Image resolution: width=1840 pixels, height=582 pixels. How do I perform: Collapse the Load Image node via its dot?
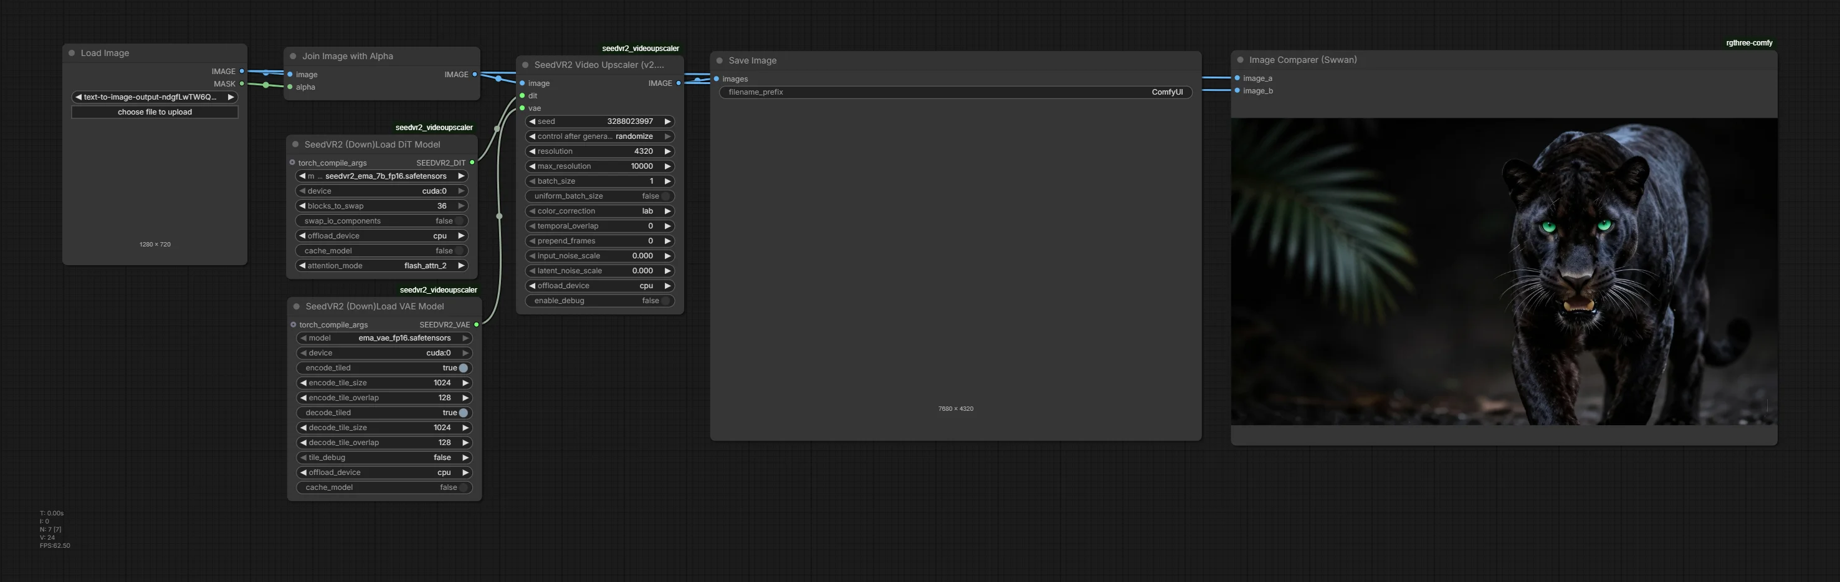click(72, 53)
